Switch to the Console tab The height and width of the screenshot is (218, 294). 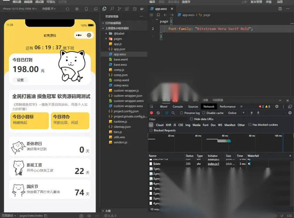178,106
